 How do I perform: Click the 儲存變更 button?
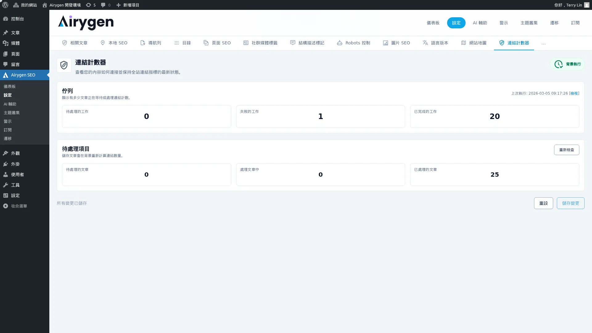(x=571, y=203)
